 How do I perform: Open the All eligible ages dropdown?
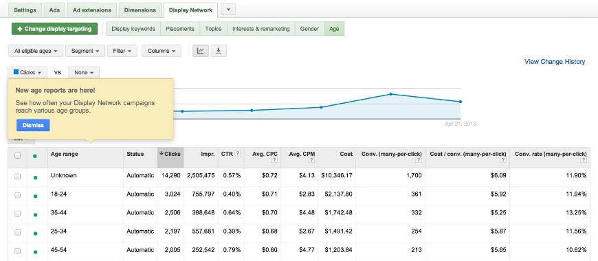click(36, 51)
